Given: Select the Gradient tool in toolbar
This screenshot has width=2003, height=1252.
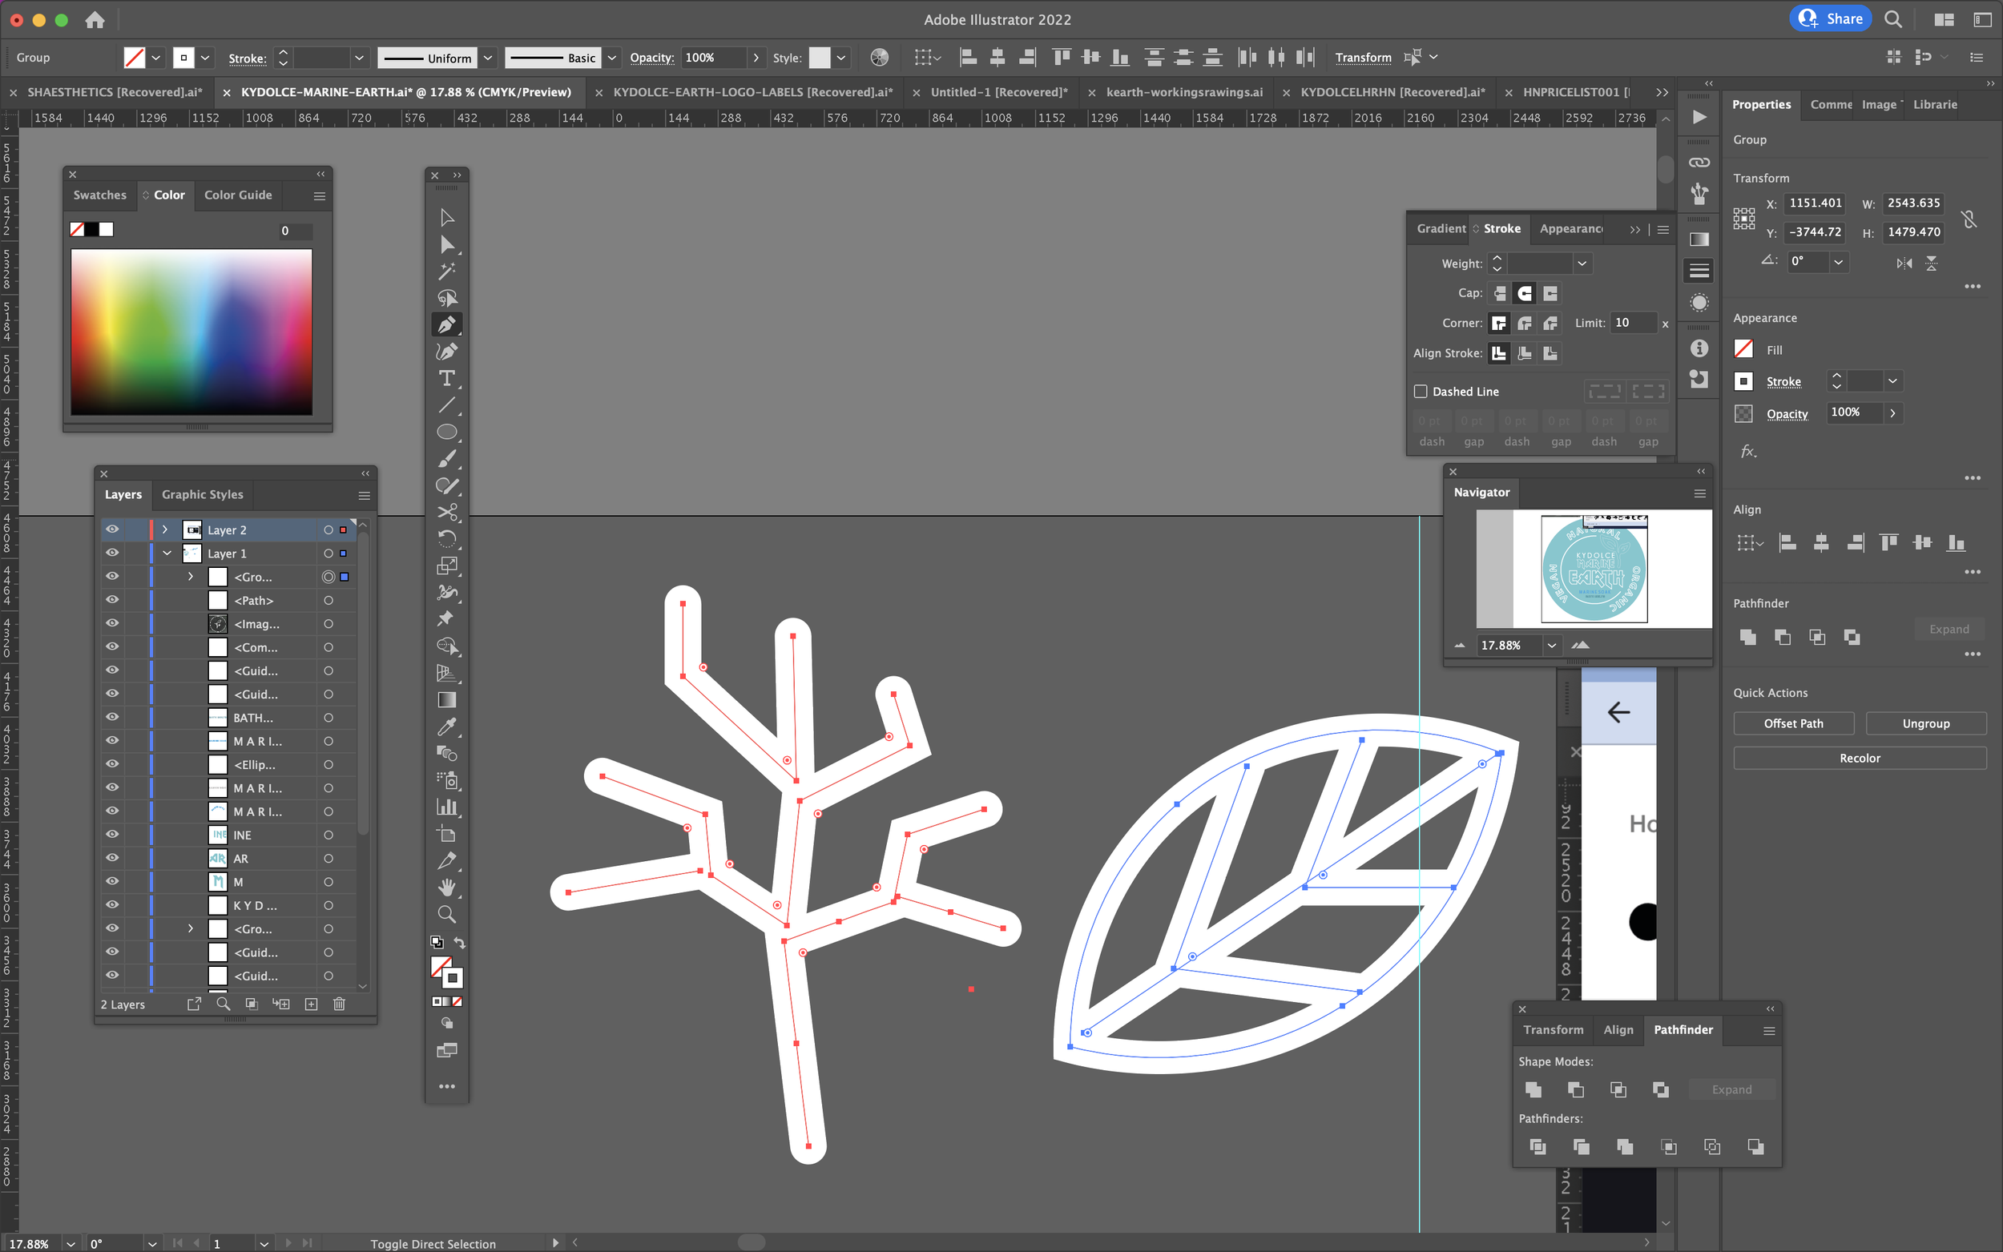Looking at the screenshot, I should click(446, 700).
